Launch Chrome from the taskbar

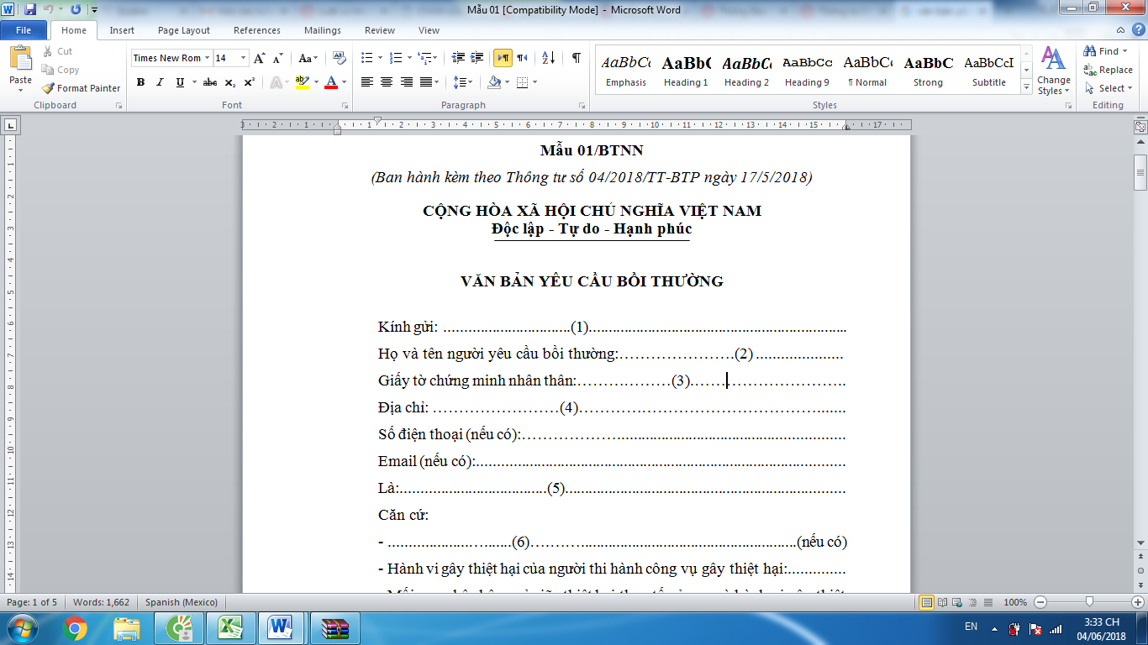coord(75,628)
